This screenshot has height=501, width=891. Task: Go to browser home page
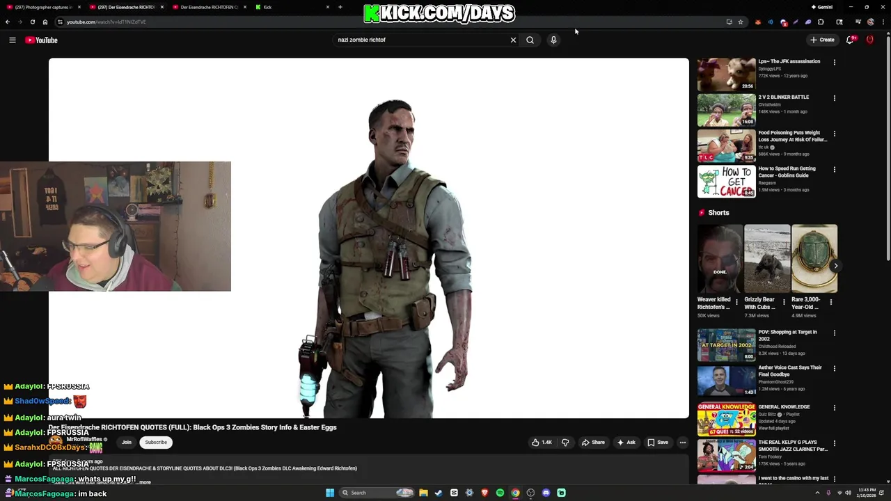(45, 22)
